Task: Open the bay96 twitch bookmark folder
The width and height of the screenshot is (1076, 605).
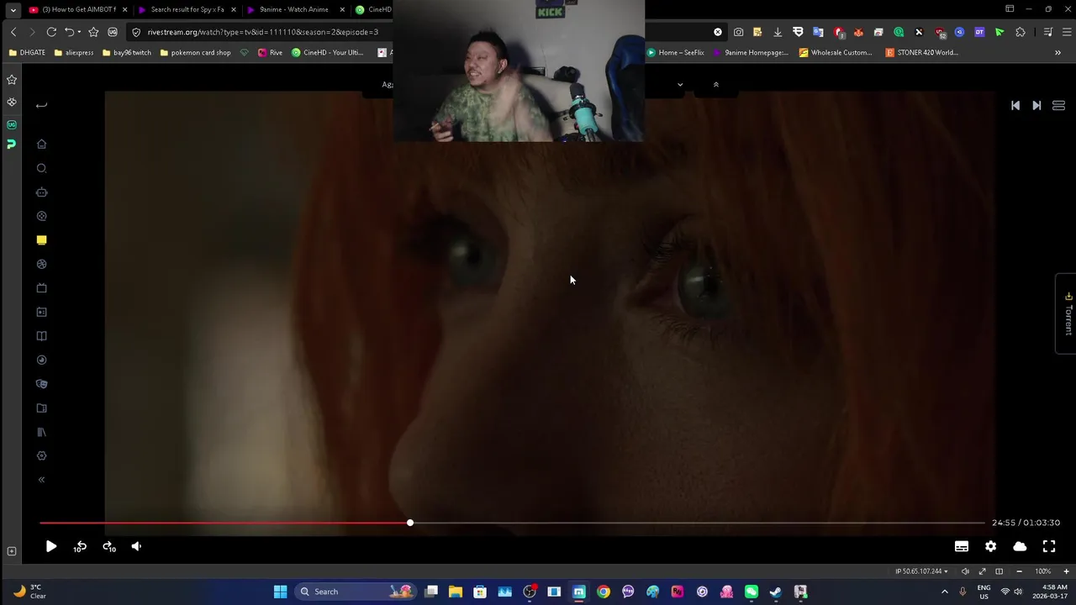Action: pyautogui.click(x=126, y=52)
